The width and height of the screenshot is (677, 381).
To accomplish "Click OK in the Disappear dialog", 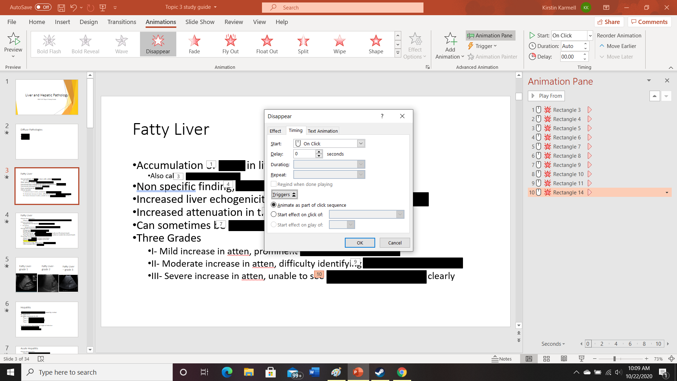I will [x=360, y=242].
